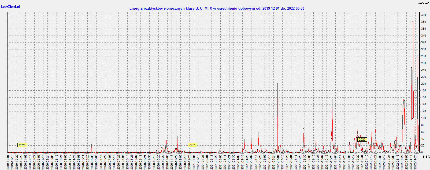Select the yellow 2022 year marker
Viewport: 430px width, 170px height.
362,140
